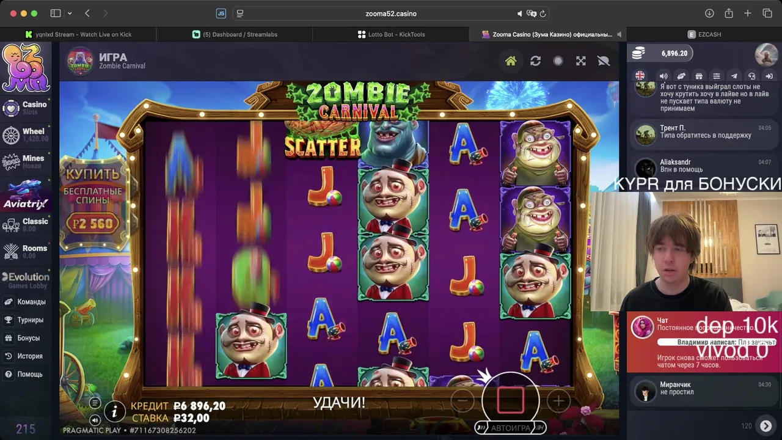Switch to Dashboard / Streamlabs tab

tap(235, 34)
